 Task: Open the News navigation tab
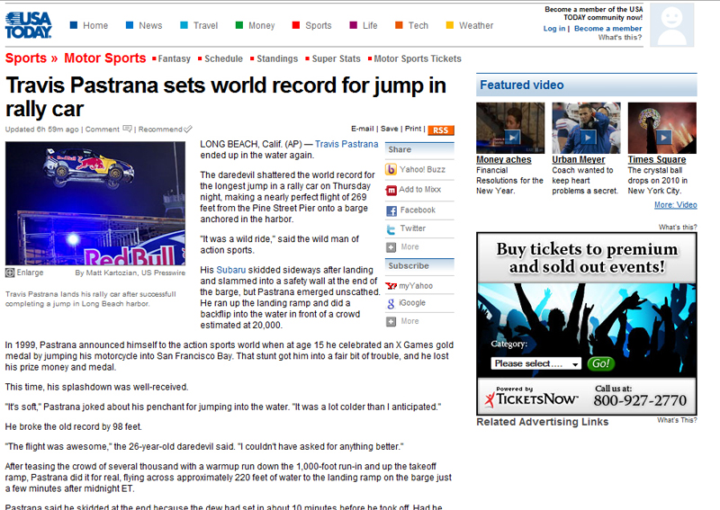pyautogui.click(x=144, y=26)
